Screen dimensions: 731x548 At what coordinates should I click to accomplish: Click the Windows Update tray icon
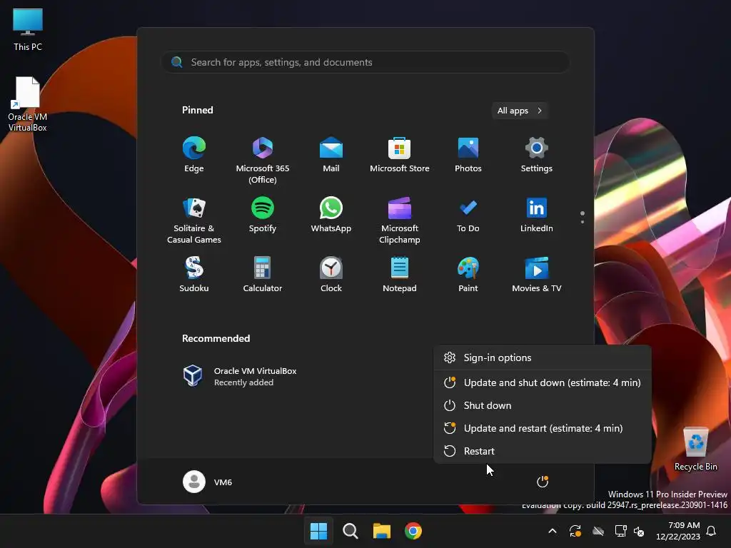pyautogui.click(x=575, y=531)
